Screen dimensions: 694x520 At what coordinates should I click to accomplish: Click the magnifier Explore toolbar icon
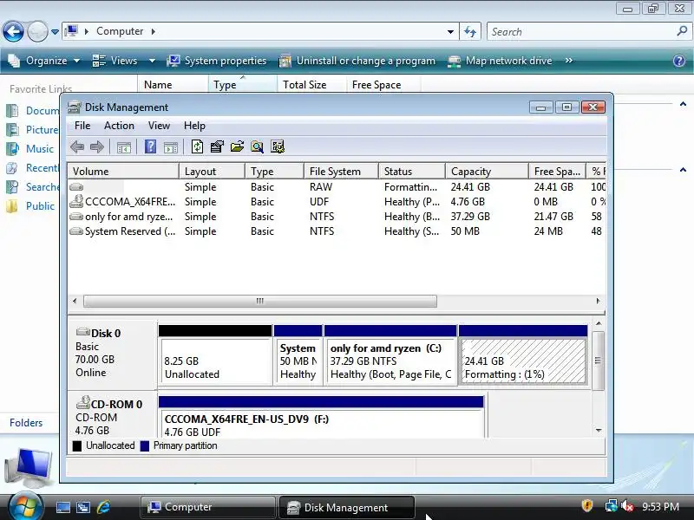[x=257, y=146]
